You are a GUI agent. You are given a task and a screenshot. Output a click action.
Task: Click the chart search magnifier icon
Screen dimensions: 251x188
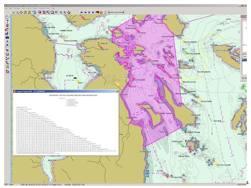(17, 12)
